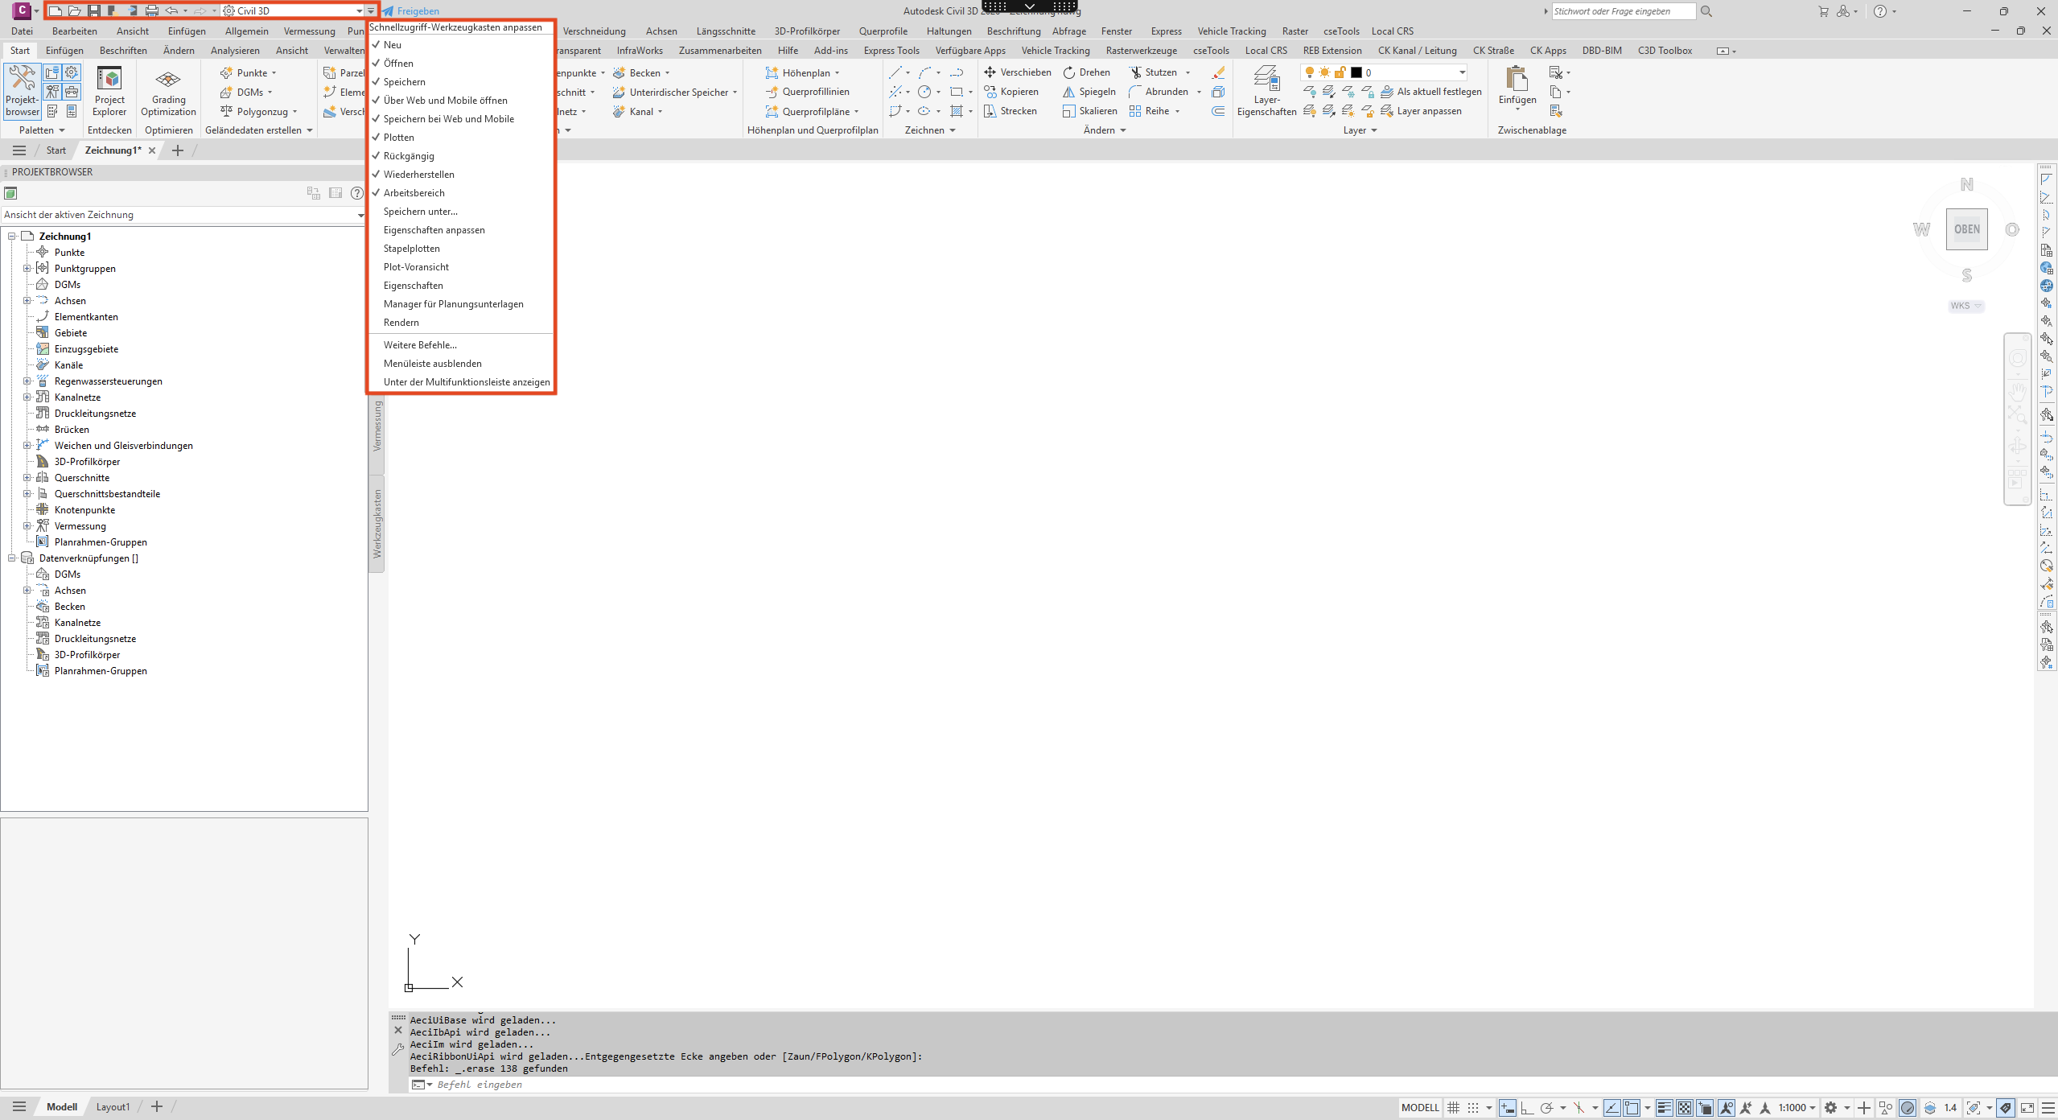The width and height of the screenshot is (2058, 1120).
Task: Open the Bearbeiten menu
Action: click(75, 31)
